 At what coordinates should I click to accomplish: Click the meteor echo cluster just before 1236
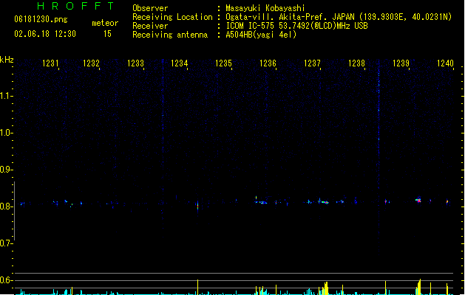(x=261, y=201)
